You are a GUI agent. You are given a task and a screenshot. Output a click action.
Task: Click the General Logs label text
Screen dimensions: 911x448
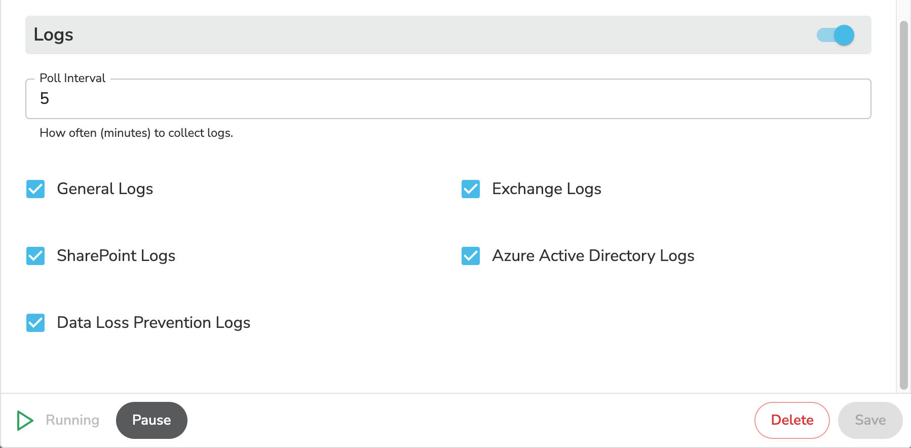(105, 189)
